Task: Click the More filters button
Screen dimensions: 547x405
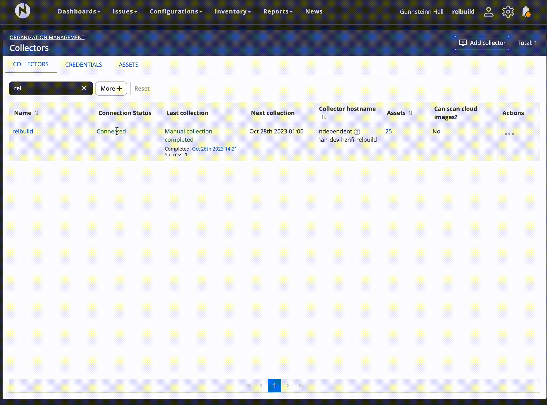Action: [111, 89]
